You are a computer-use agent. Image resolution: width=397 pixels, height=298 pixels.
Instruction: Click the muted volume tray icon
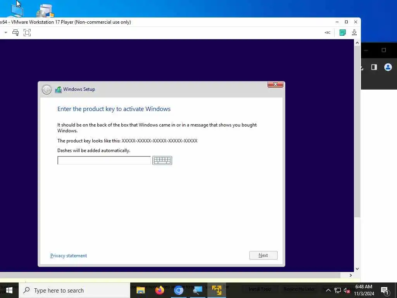[x=347, y=291]
